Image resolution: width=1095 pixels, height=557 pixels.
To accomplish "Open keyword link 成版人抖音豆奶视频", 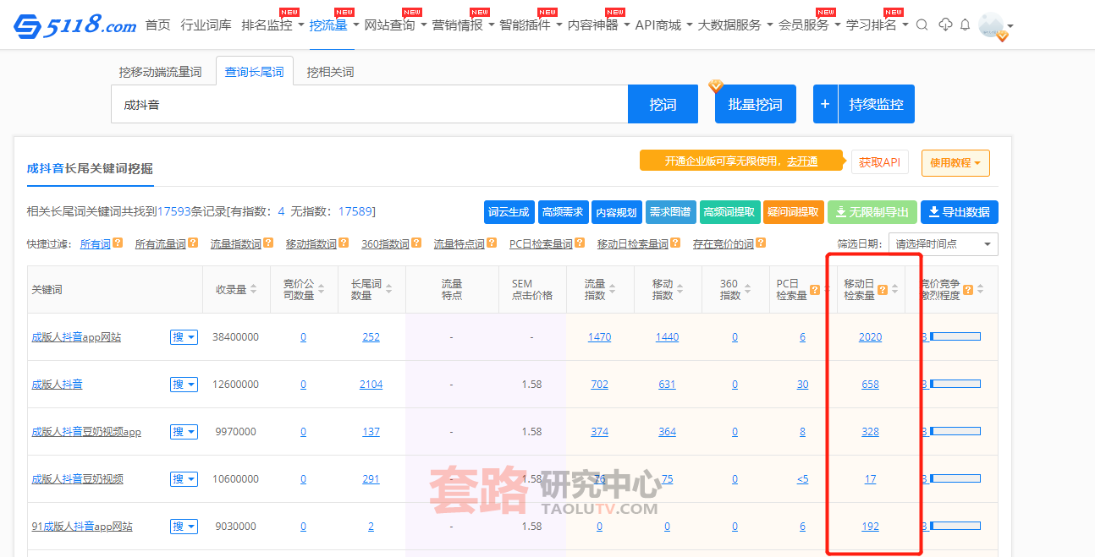I will (77, 479).
